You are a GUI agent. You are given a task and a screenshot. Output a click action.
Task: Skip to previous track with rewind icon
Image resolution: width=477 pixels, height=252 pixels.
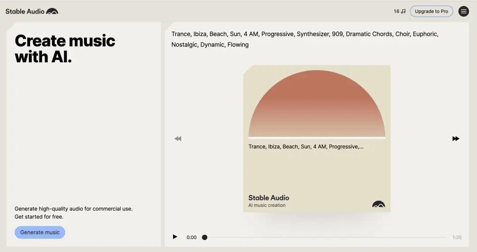point(178,139)
